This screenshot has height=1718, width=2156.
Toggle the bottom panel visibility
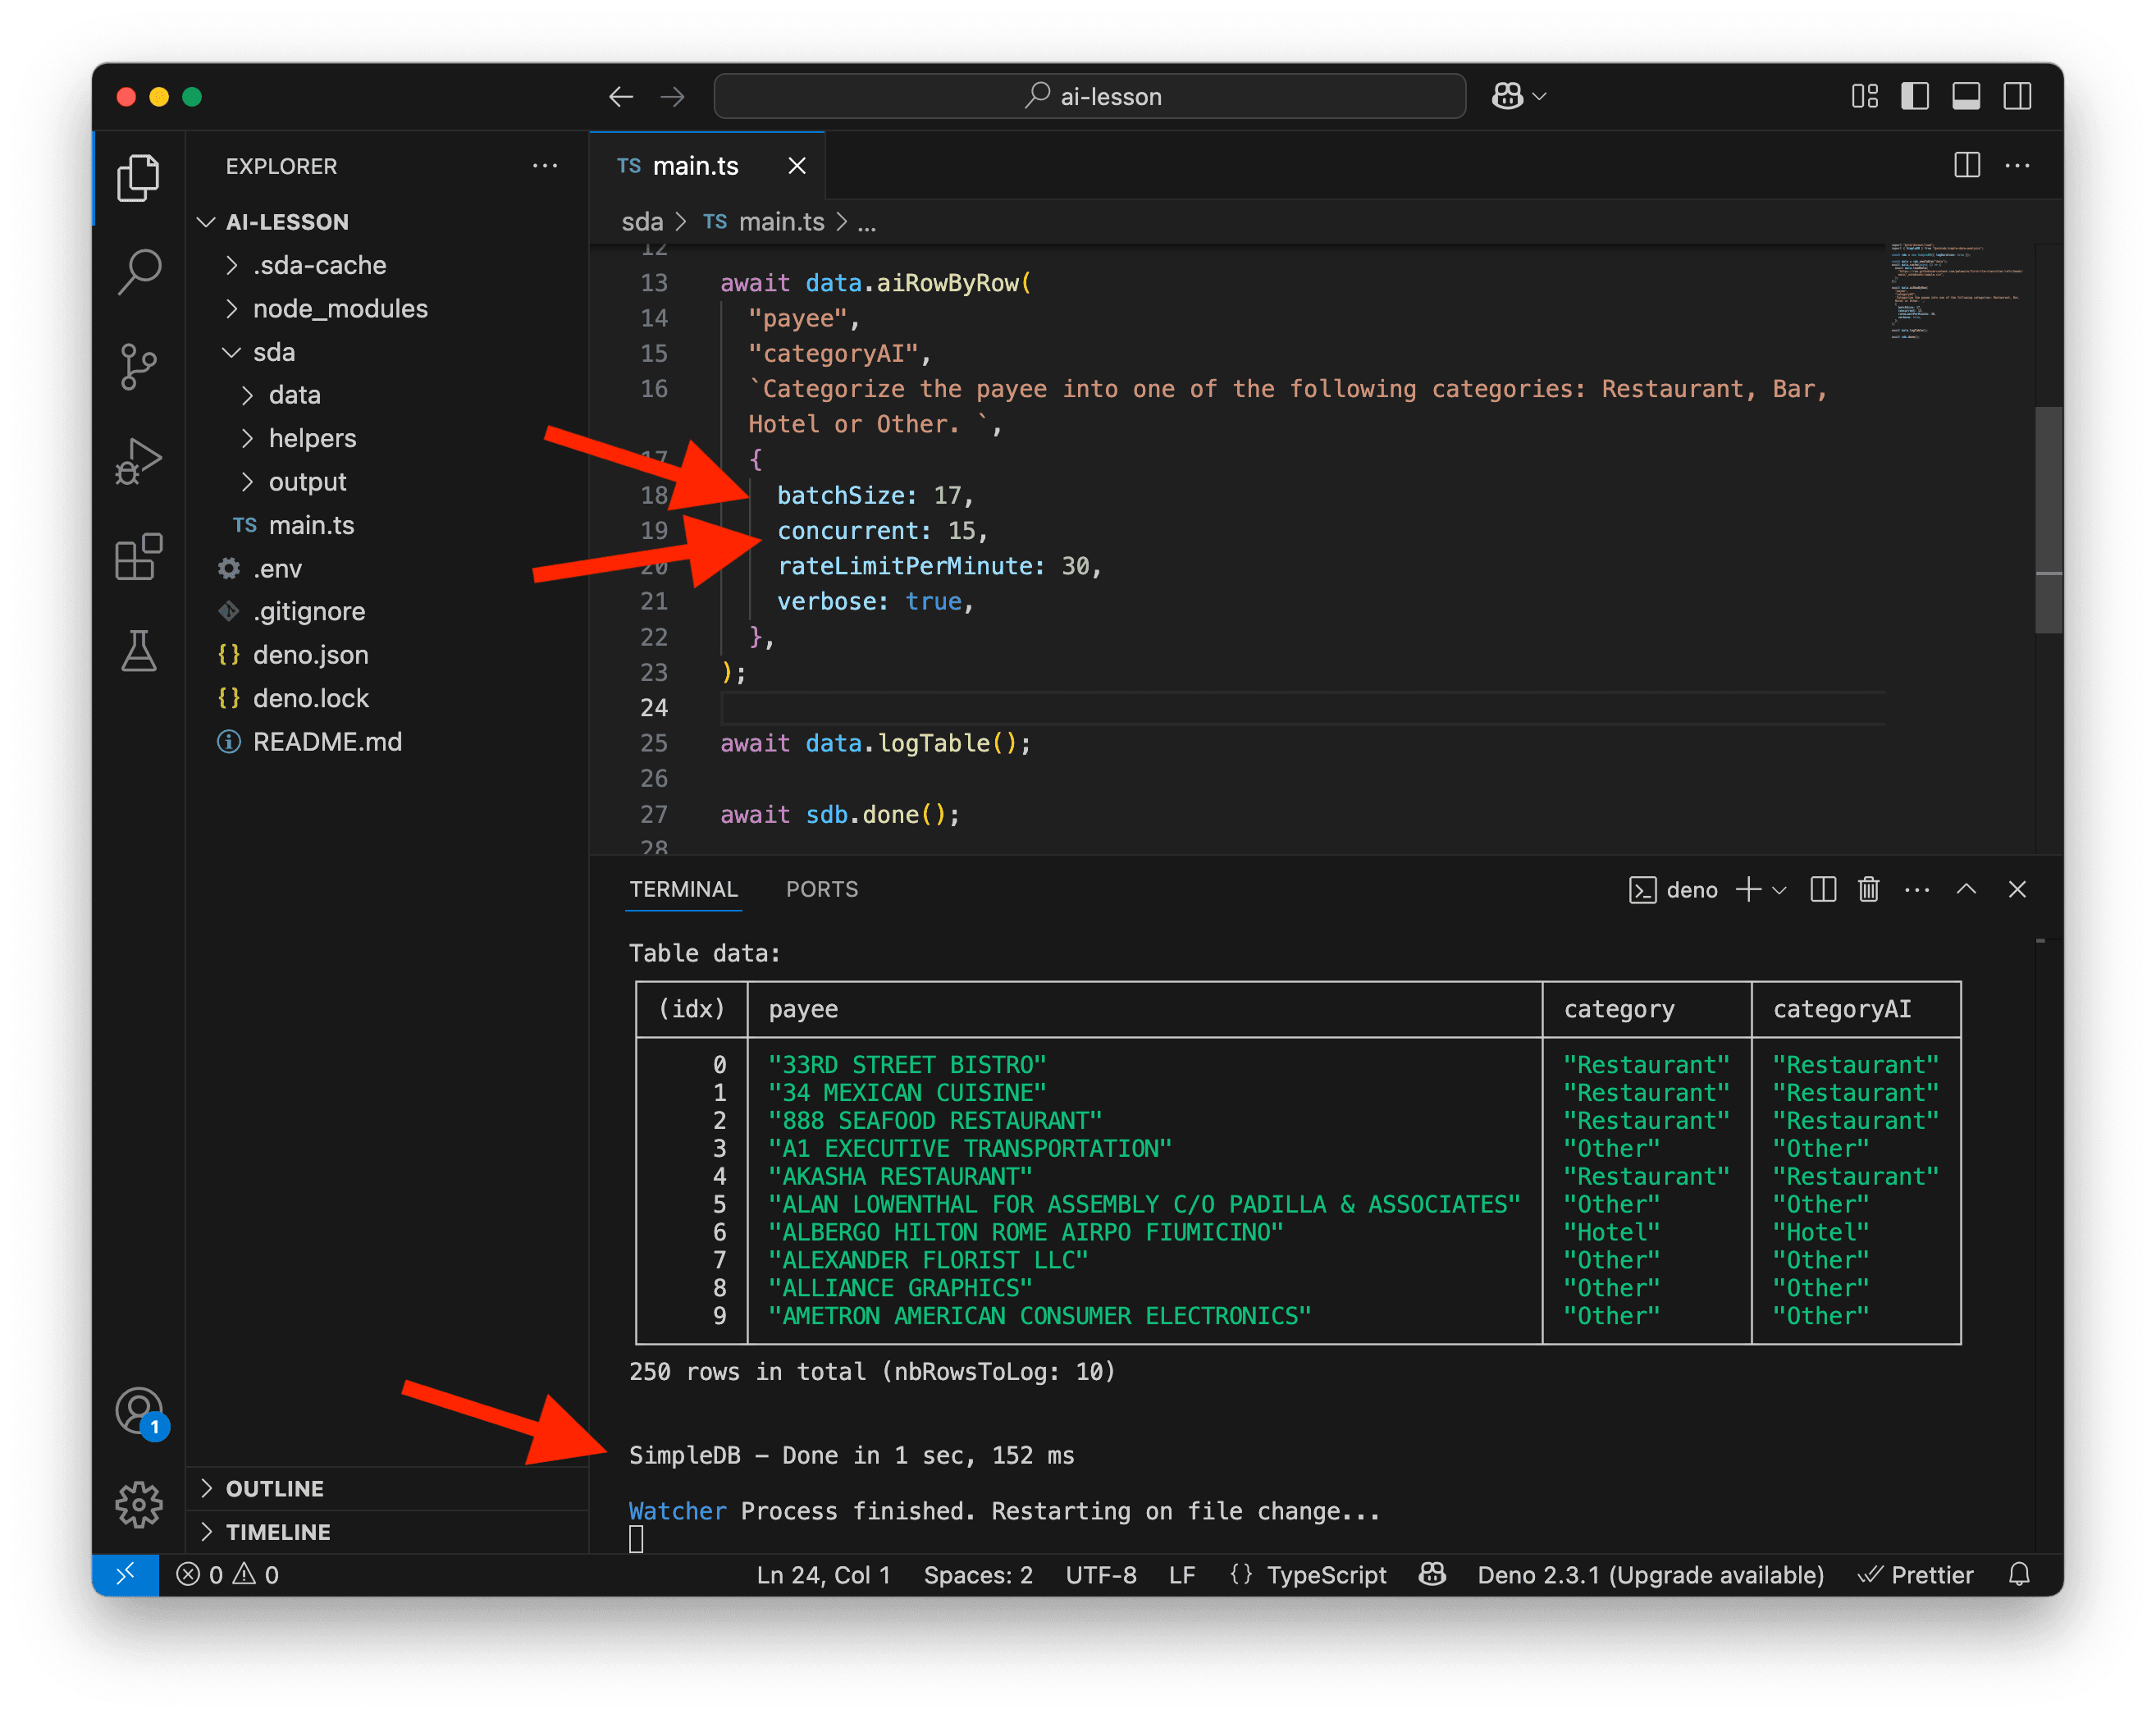[1966, 96]
